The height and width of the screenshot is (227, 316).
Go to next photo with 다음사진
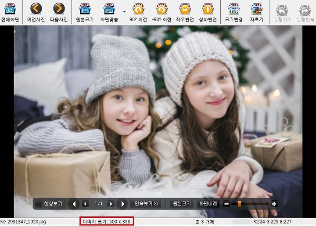coord(59,12)
